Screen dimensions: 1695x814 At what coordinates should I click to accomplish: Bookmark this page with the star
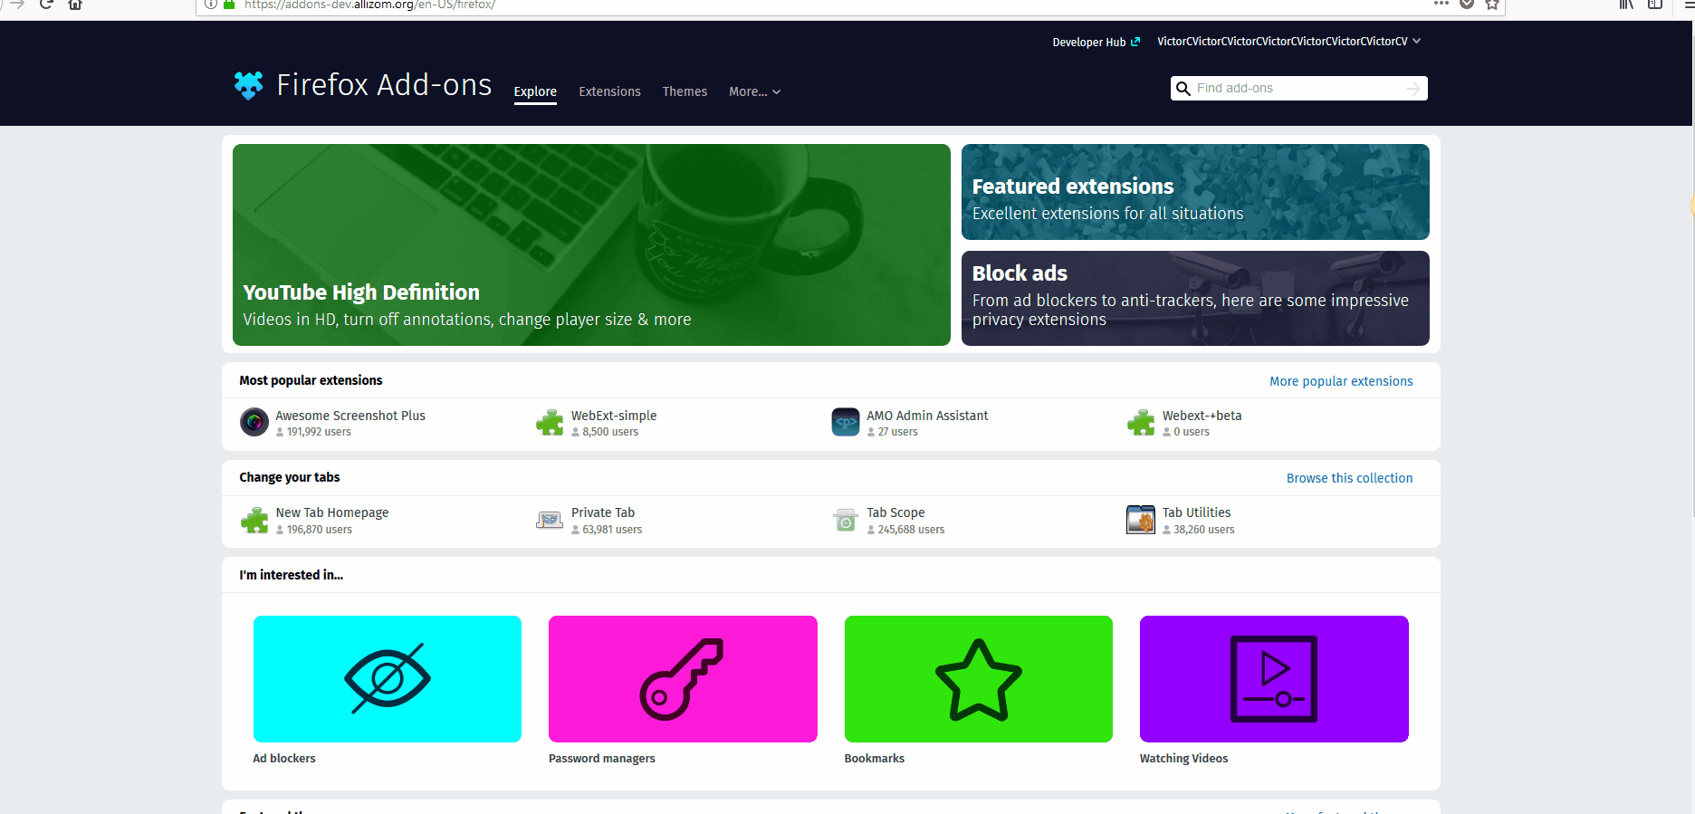(x=1492, y=5)
